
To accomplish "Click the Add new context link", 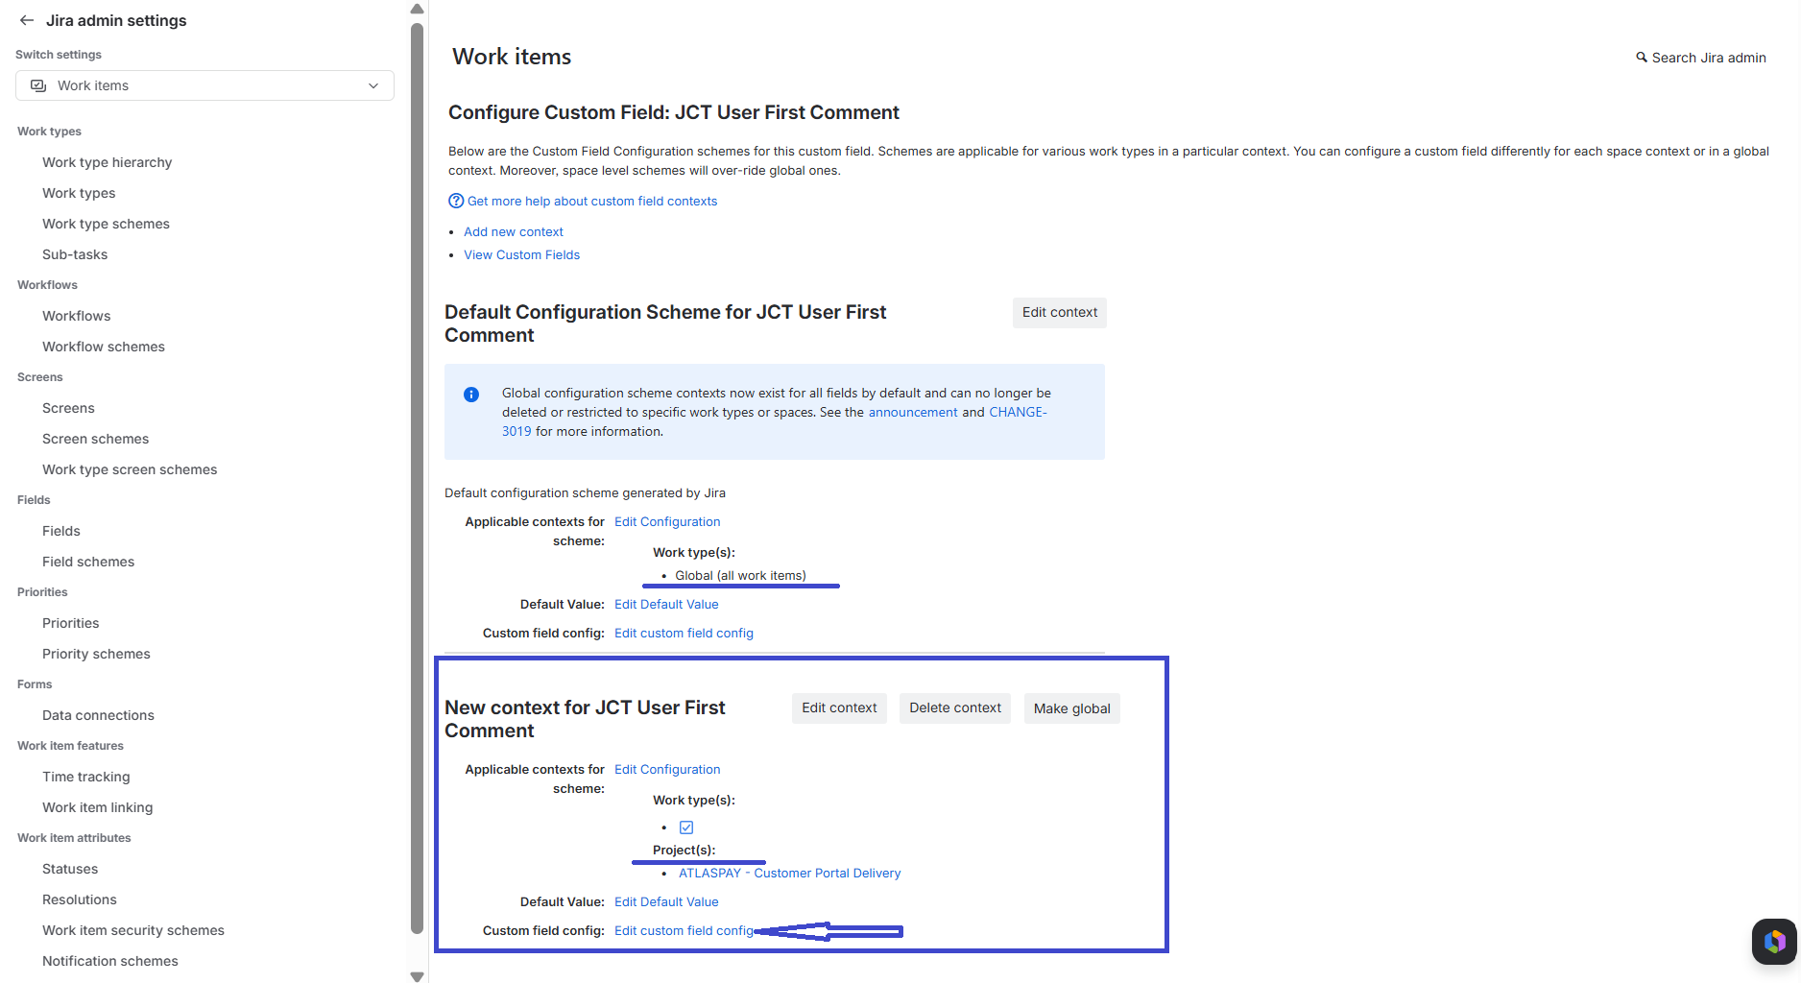I will [514, 231].
